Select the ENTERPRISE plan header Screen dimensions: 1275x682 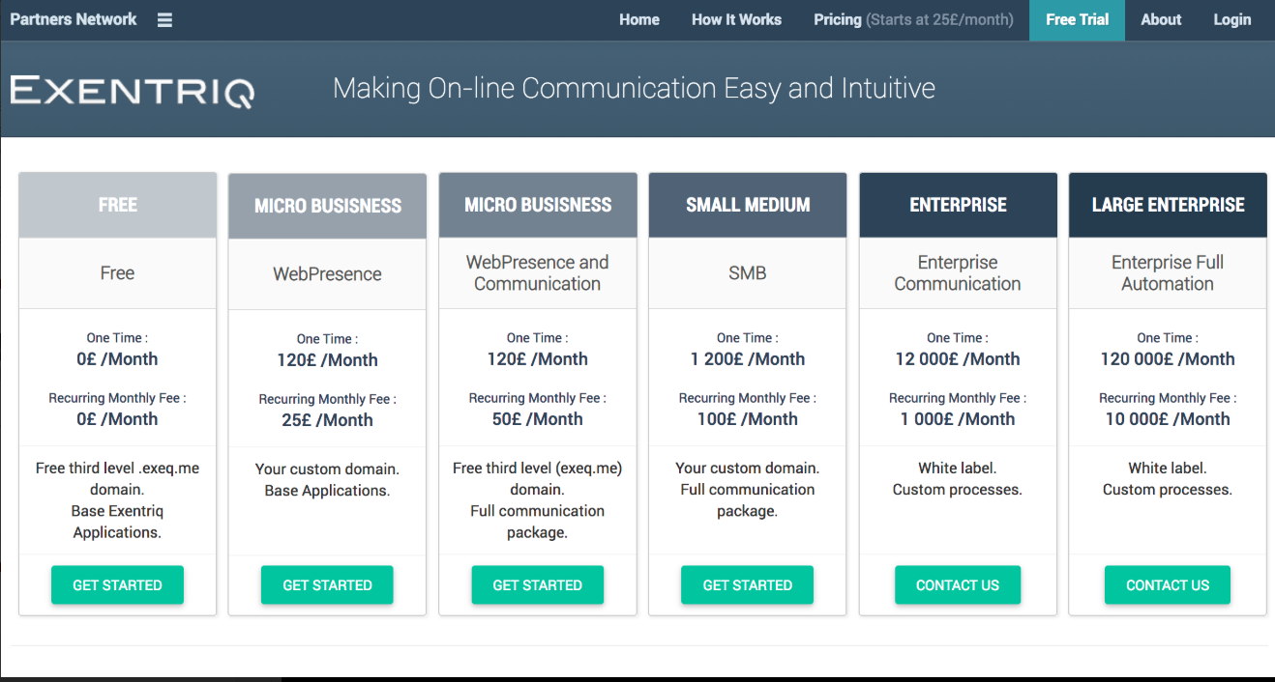[958, 205]
